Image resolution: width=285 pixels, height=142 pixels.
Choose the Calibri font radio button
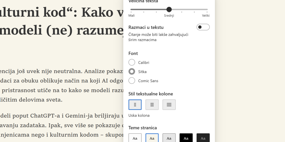pyautogui.click(x=132, y=62)
